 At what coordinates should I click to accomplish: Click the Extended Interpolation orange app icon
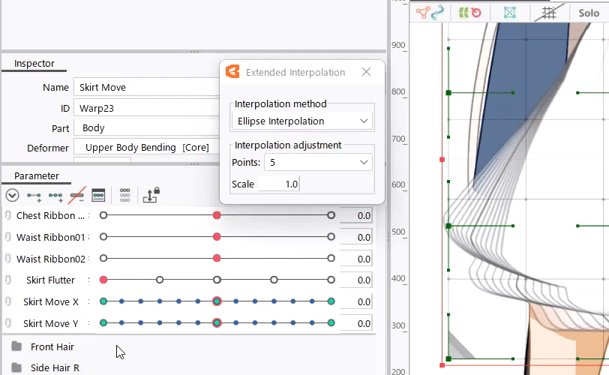pyautogui.click(x=232, y=71)
